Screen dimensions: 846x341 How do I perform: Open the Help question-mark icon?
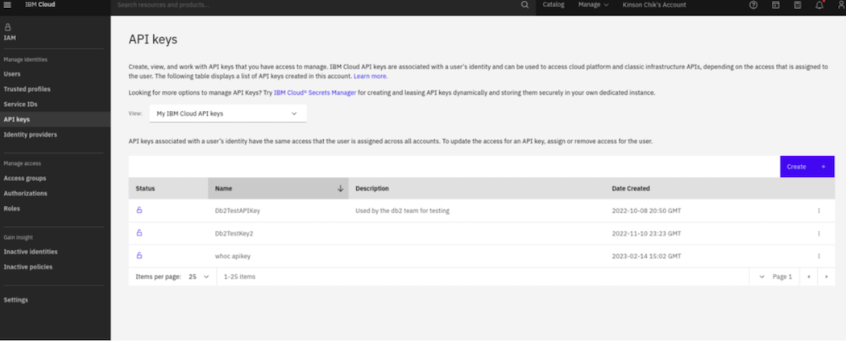753,5
